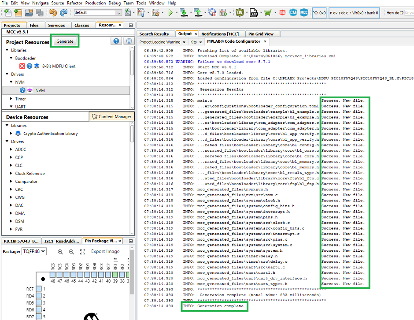Click the Undo arrow in the toolbar
This screenshot has height=320, width=414.
[53, 13]
